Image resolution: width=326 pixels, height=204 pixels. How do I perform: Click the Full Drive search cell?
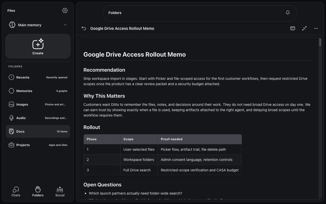pyautogui.click(x=139, y=170)
